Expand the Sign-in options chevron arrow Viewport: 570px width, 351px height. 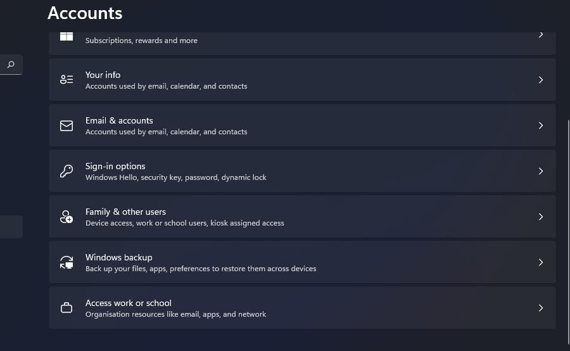pyautogui.click(x=541, y=171)
